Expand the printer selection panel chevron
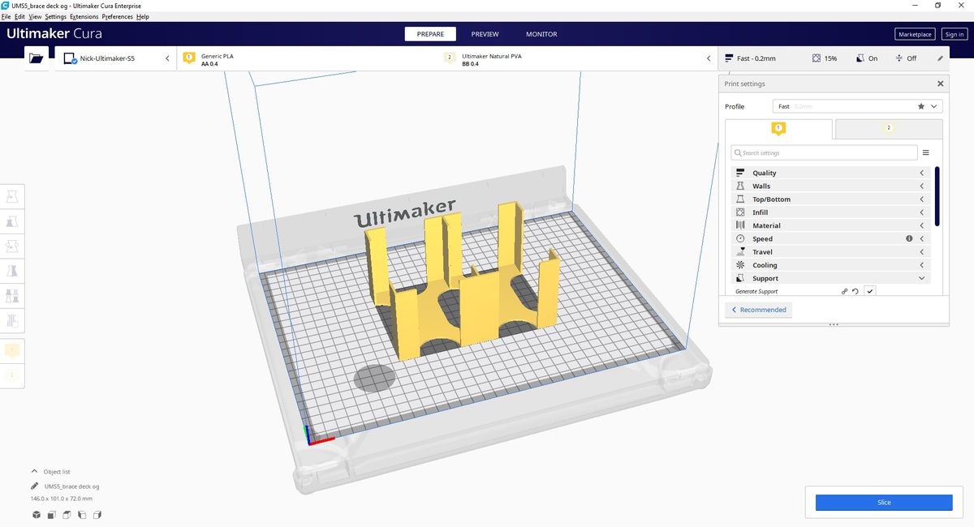974x527 pixels. click(x=168, y=58)
